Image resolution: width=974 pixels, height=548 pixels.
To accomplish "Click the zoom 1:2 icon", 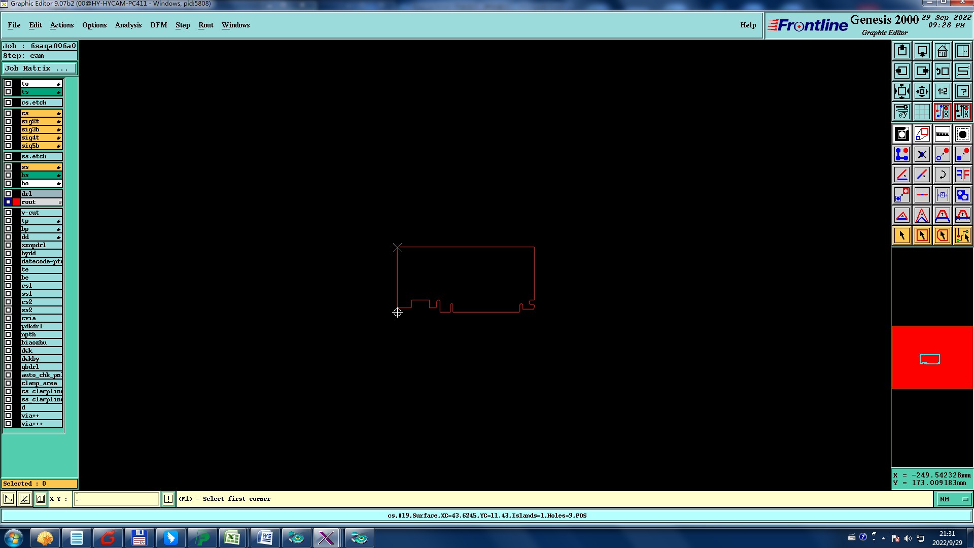I will (942, 91).
